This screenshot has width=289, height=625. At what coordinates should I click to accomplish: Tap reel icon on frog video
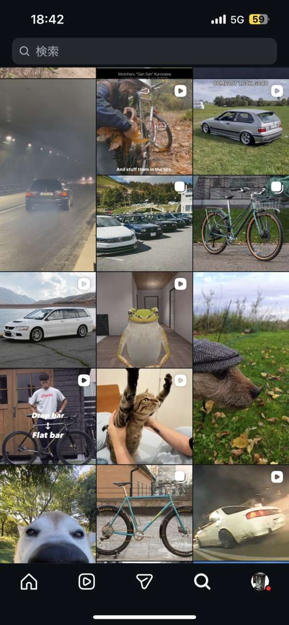click(181, 284)
